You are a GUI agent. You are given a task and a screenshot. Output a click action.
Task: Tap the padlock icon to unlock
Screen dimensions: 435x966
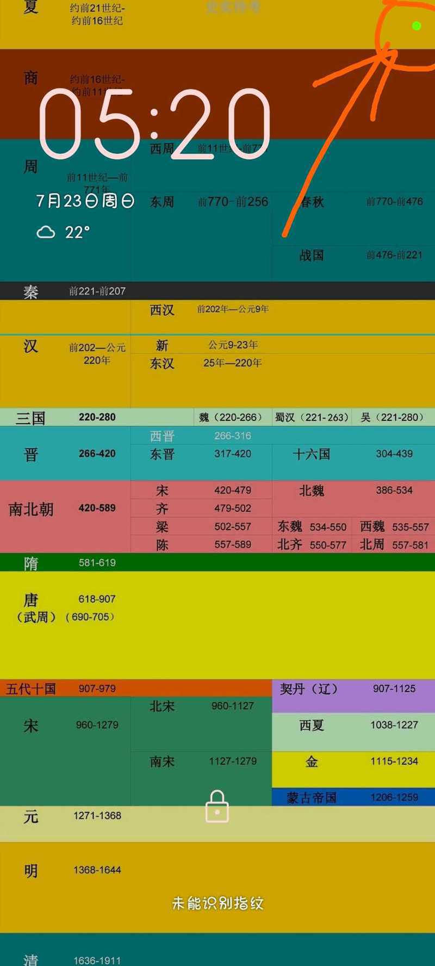pos(217,806)
